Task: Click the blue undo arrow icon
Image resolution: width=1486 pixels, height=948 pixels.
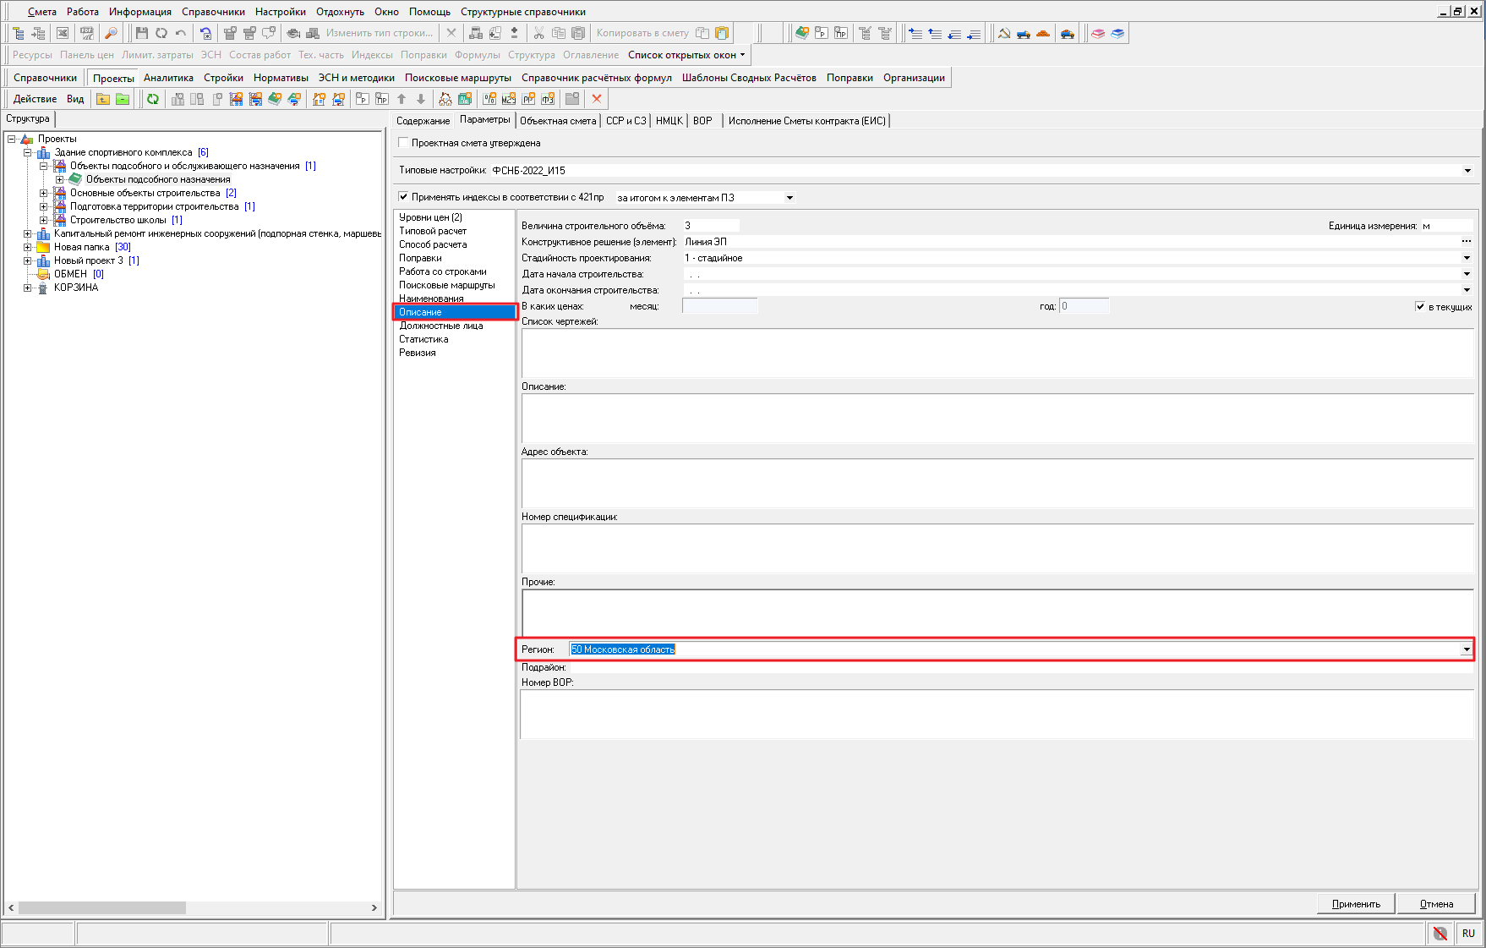Action: coord(205,33)
